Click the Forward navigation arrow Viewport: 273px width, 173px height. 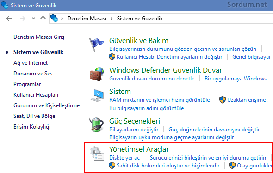(x=23, y=19)
